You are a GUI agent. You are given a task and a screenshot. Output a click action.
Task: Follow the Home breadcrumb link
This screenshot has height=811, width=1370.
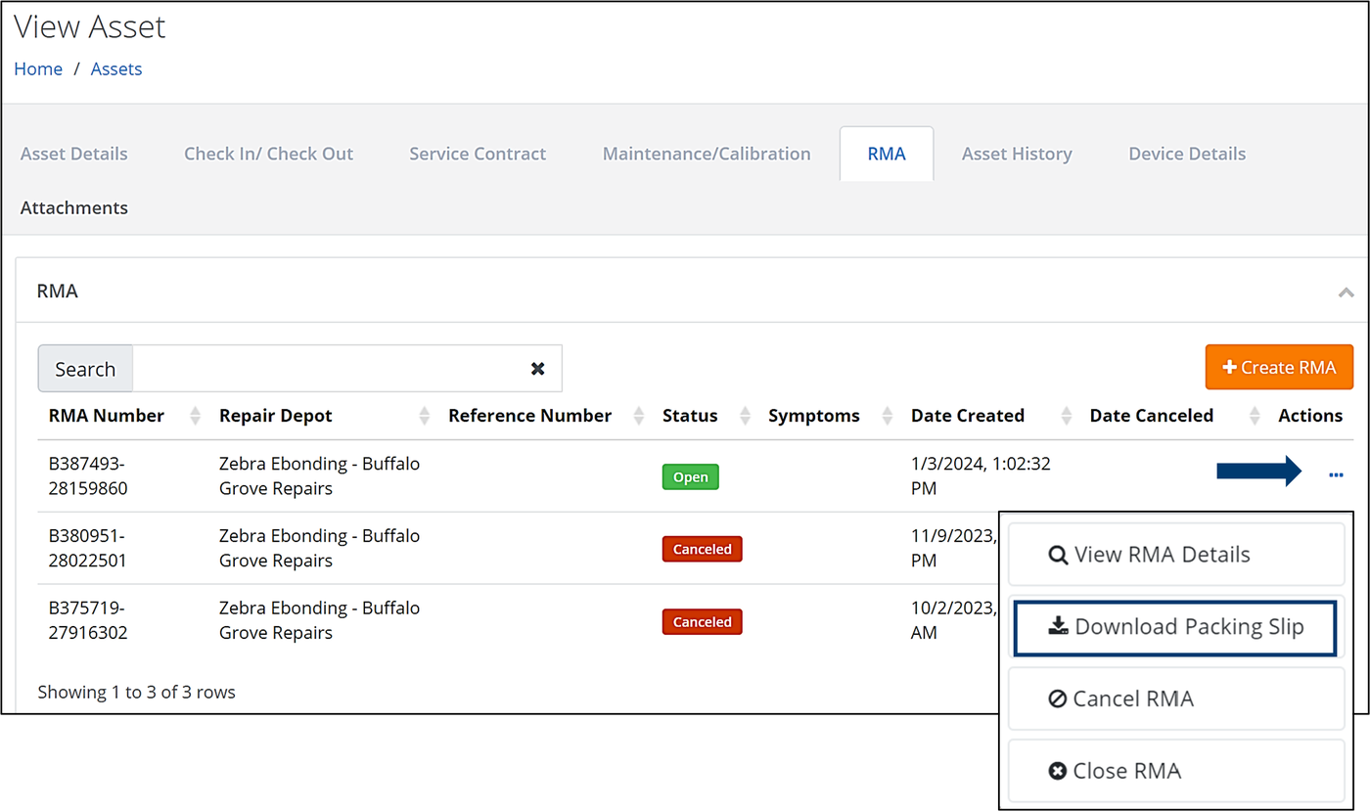point(38,69)
